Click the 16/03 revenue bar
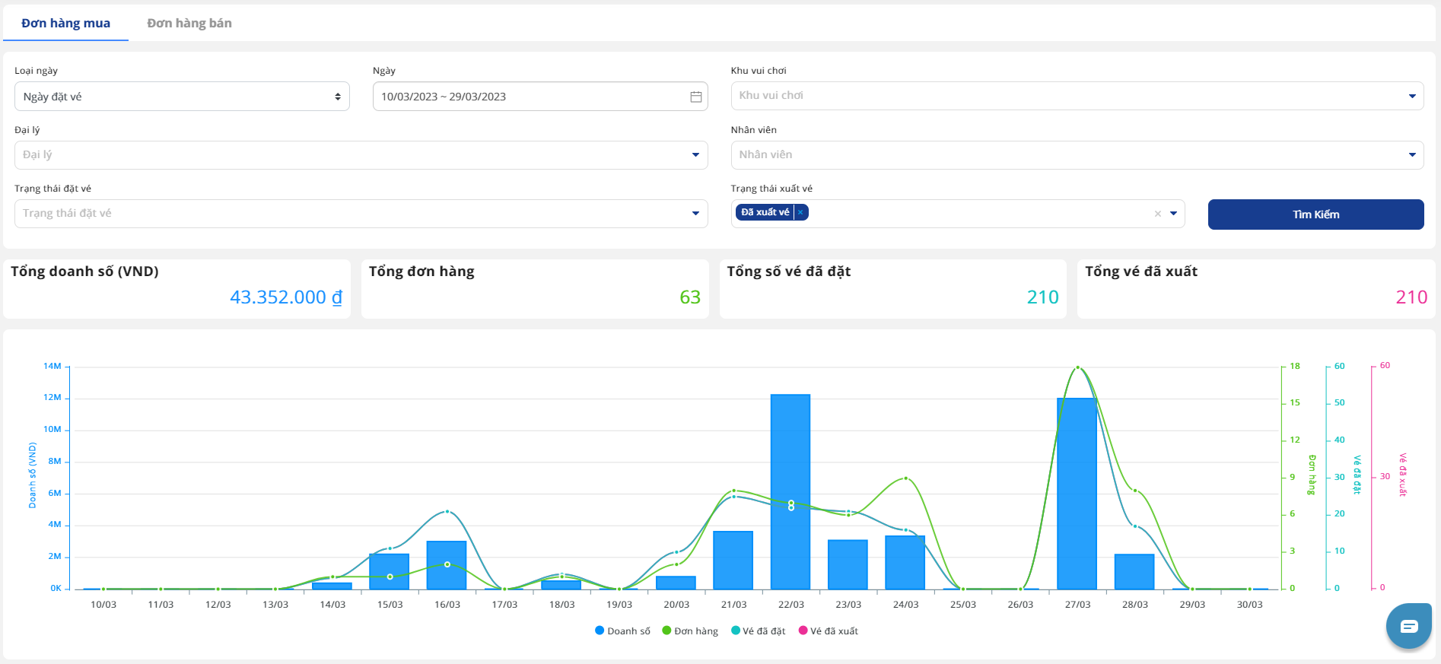This screenshot has height=664, width=1441. (x=447, y=565)
